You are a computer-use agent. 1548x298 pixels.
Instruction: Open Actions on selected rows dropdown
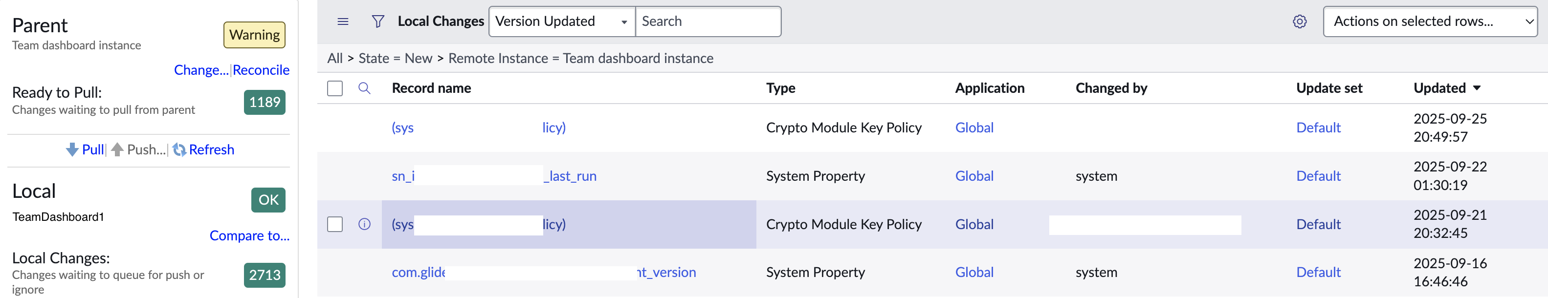(x=1430, y=21)
